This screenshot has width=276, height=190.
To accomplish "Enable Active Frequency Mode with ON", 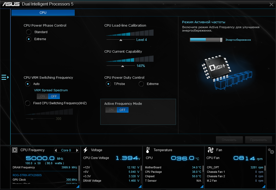I will point(111,110).
